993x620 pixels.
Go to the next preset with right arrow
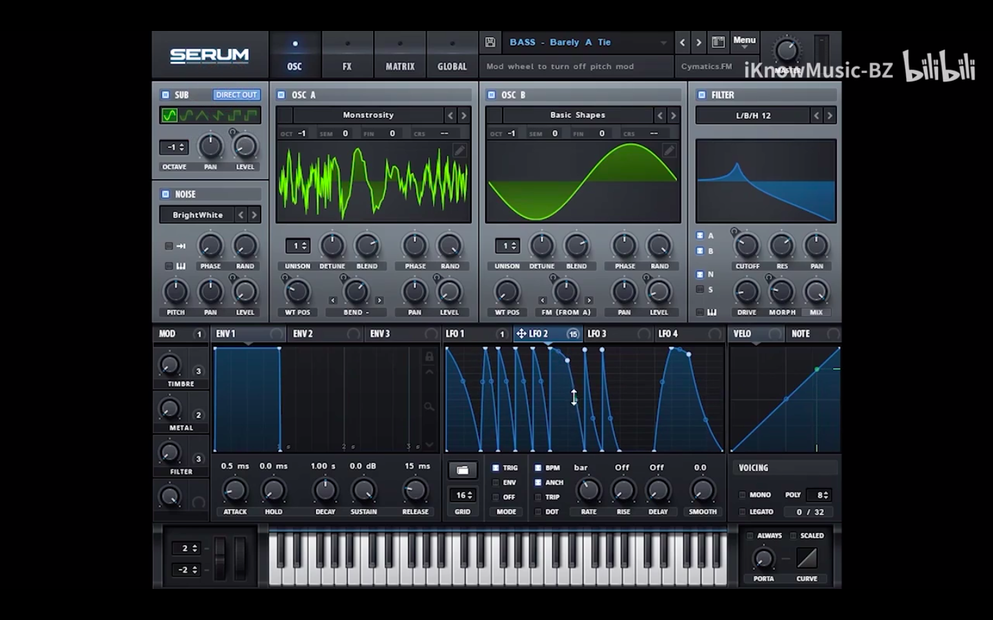click(699, 42)
